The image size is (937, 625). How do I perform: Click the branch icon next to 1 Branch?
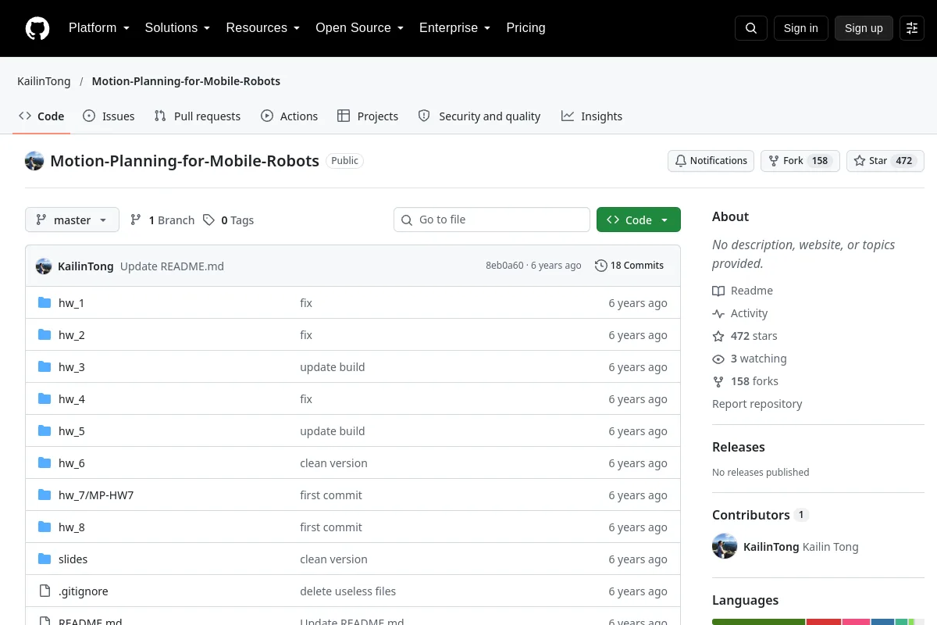[x=136, y=220]
